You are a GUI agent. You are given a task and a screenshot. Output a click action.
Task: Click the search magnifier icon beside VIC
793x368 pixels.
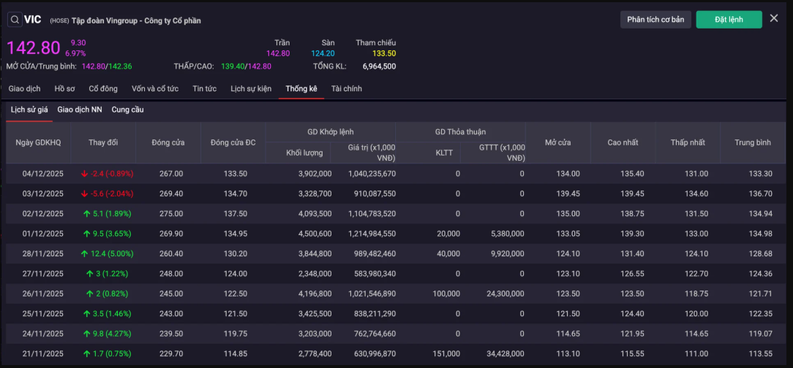click(14, 20)
